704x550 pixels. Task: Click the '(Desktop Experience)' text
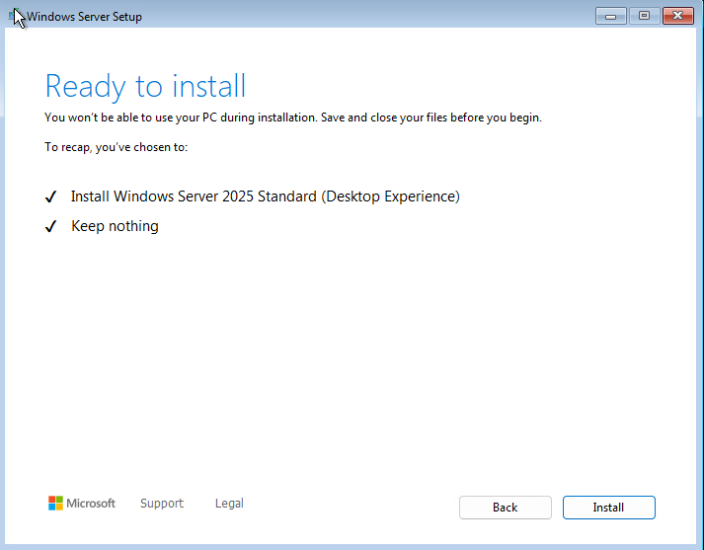(x=390, y=196)
